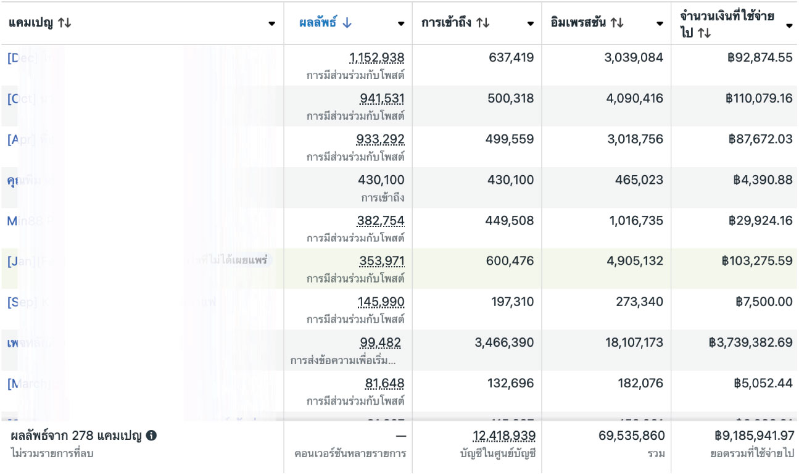Open the [Dec] campaign link
Screen dimensions: 799x475
(x=22, y=59)
